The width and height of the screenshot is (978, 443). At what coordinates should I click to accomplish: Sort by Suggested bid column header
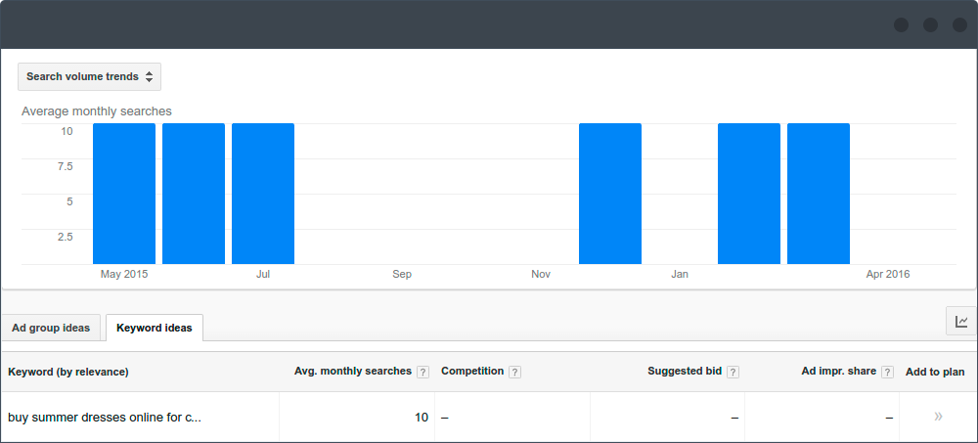(x=685, y=372)
